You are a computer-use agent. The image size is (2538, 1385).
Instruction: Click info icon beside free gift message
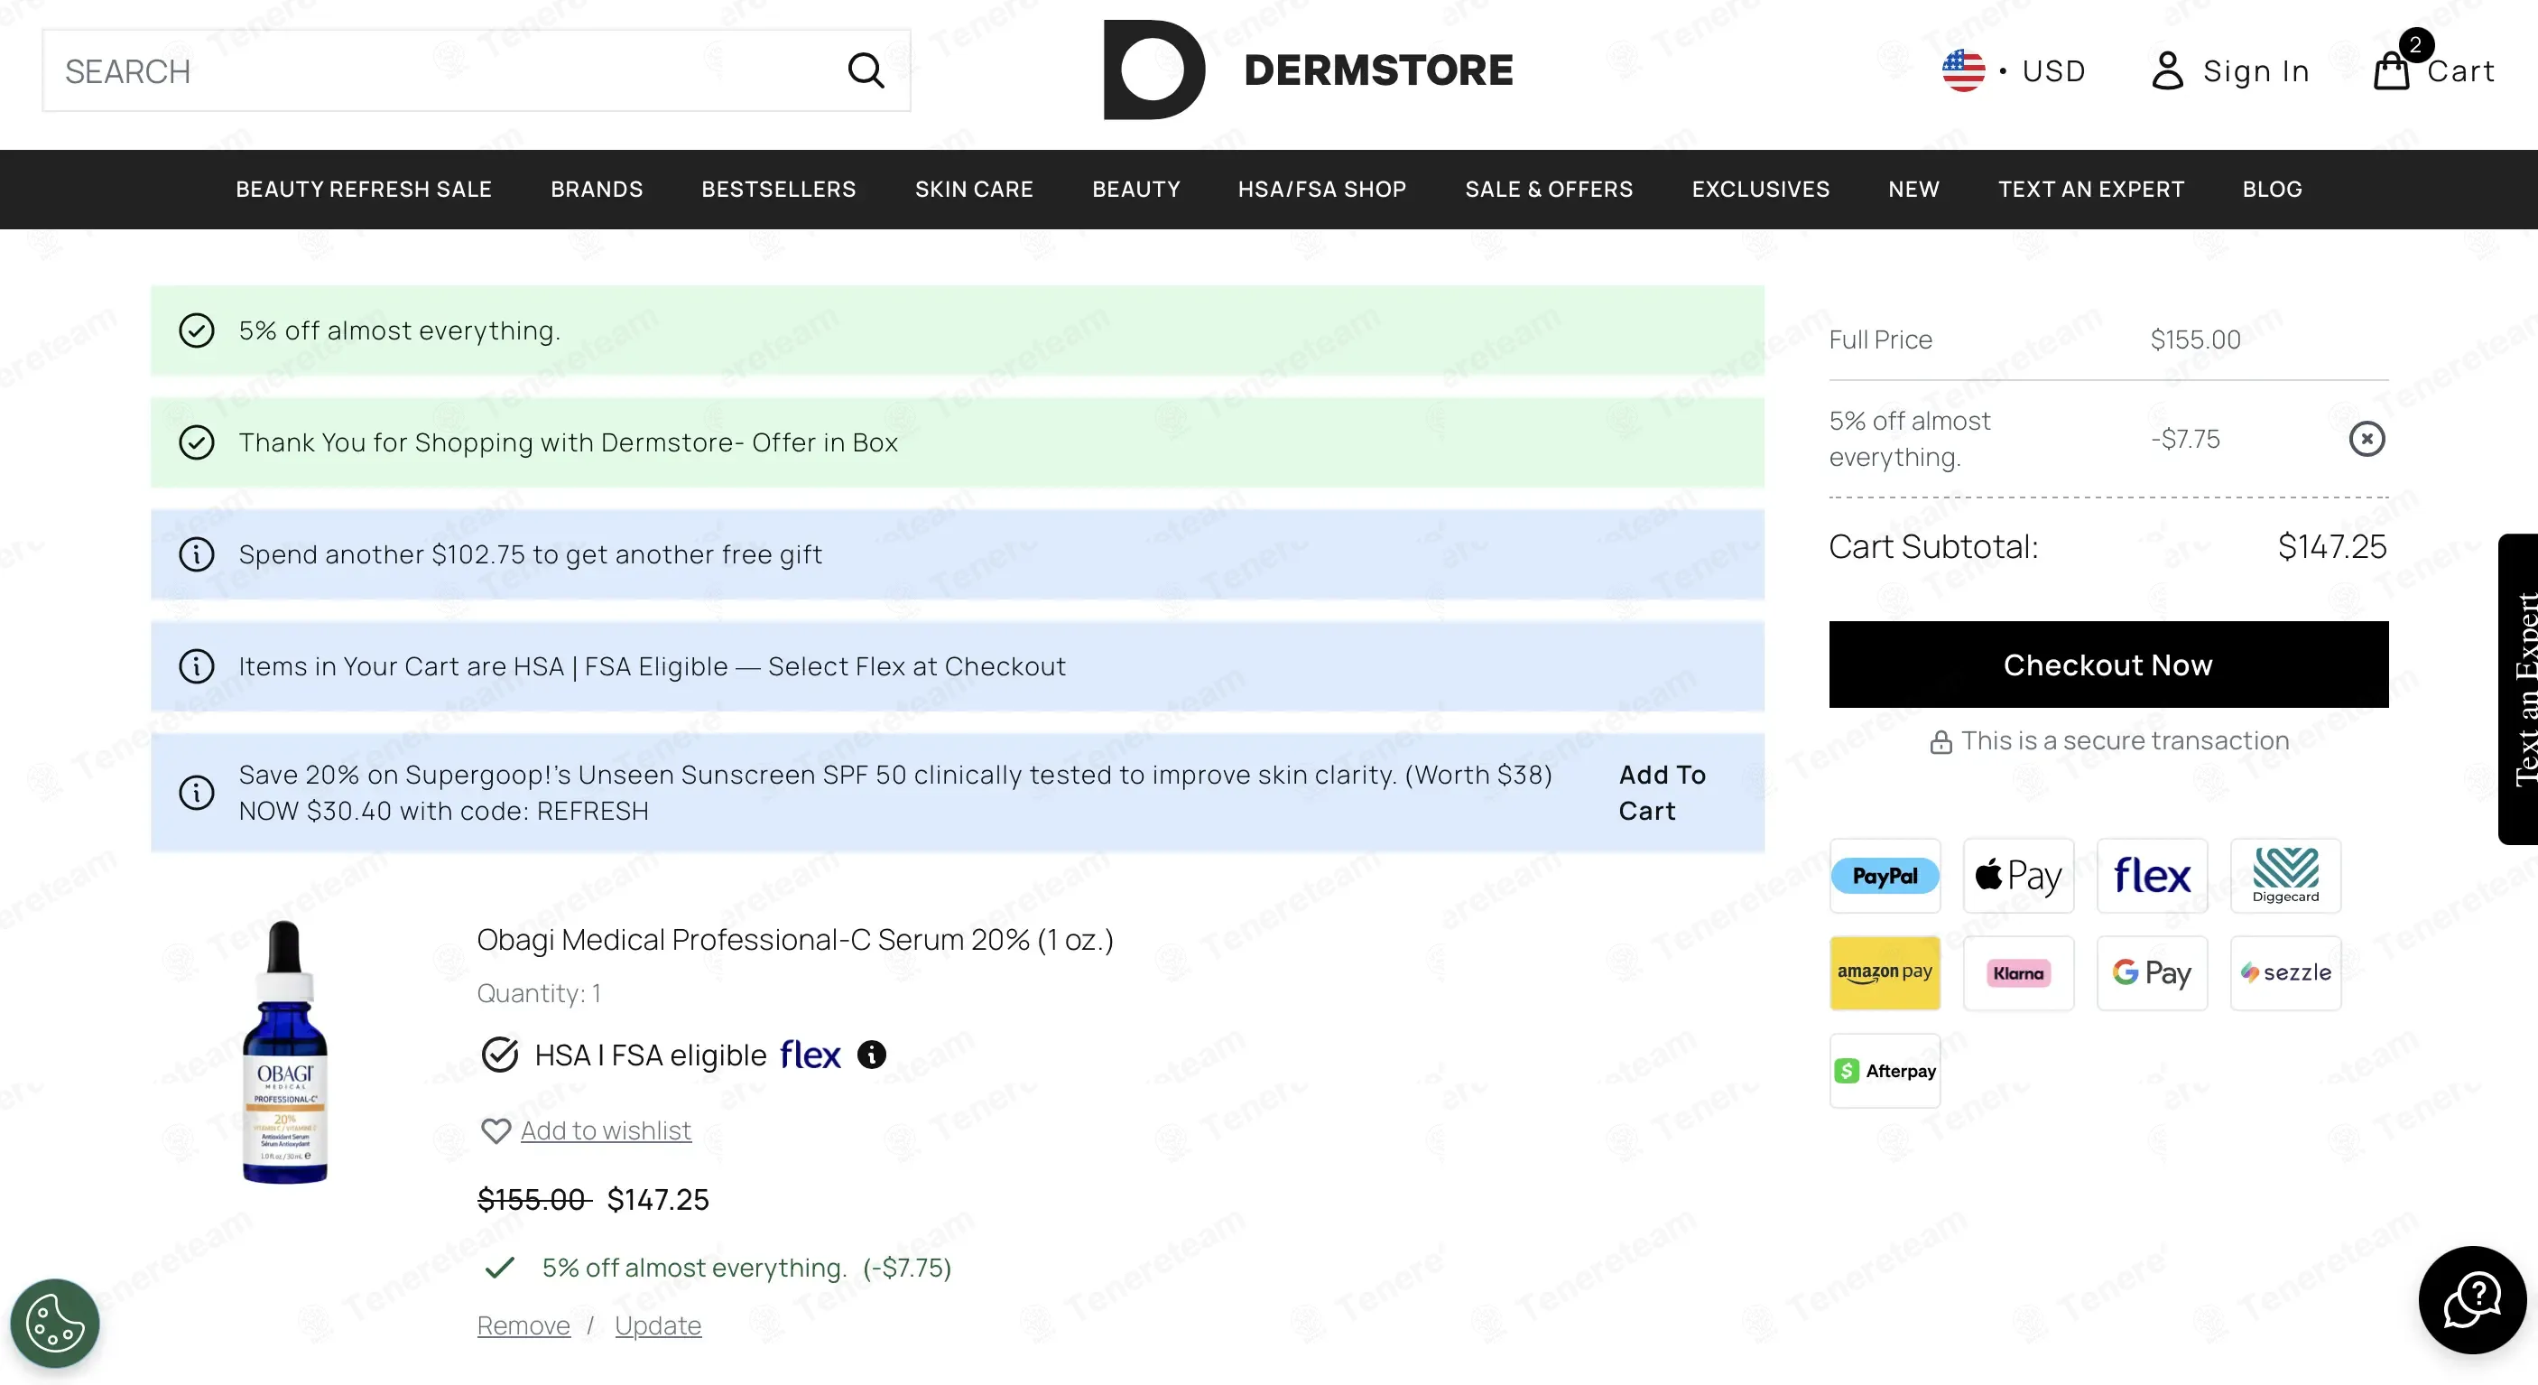[x=196, y=554]
